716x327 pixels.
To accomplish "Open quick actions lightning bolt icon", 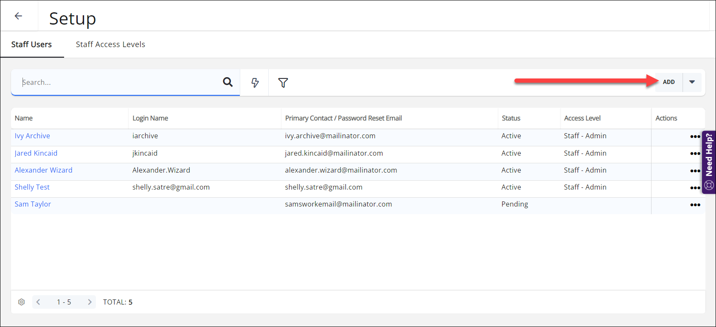I will (x=255, y=82).
